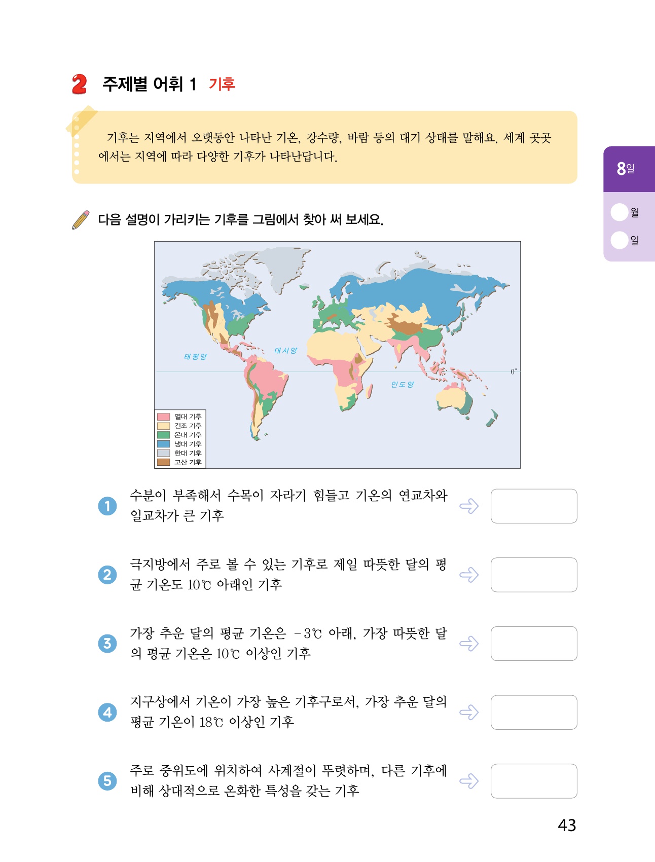Select the white circle beside 일
This screenshot has width=655, height=862.
click(x=620, y=240)
